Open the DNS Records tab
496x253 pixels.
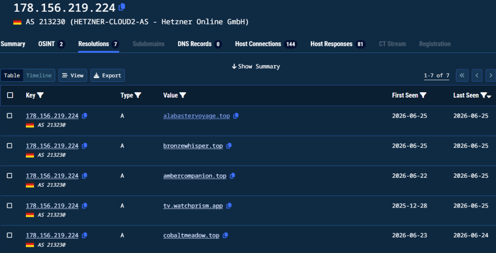coord(200,44)
